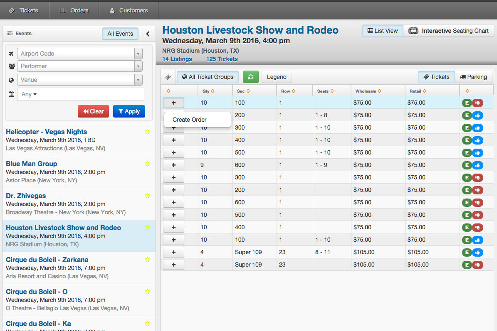The image size is (497, 331).
Task: Click the globe icon beside Venue
Action: tap(11, 80)
